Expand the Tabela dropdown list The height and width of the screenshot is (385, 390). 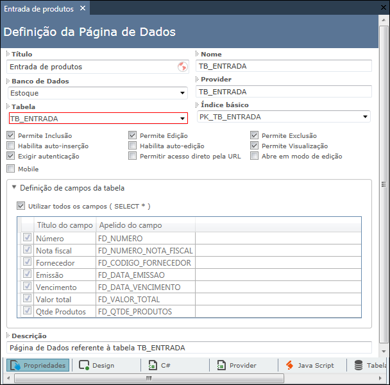[182, 119]
